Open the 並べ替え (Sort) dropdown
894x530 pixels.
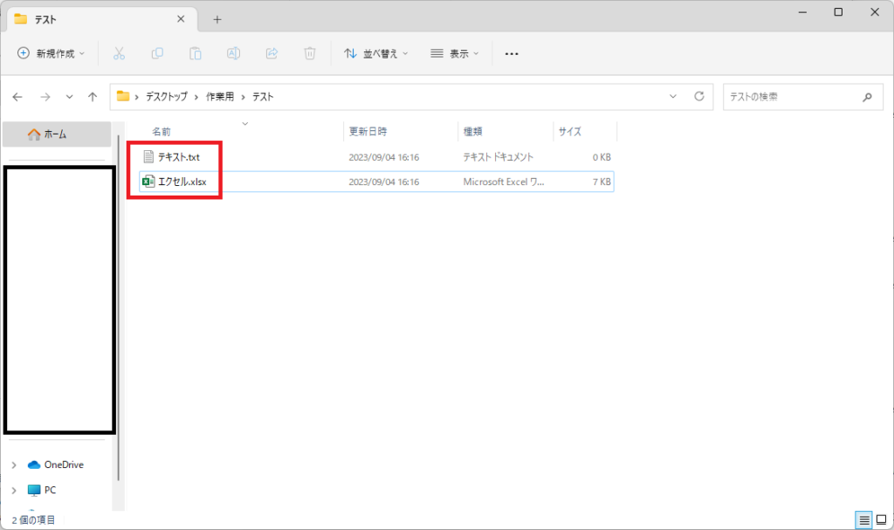(x=375, y=53)
